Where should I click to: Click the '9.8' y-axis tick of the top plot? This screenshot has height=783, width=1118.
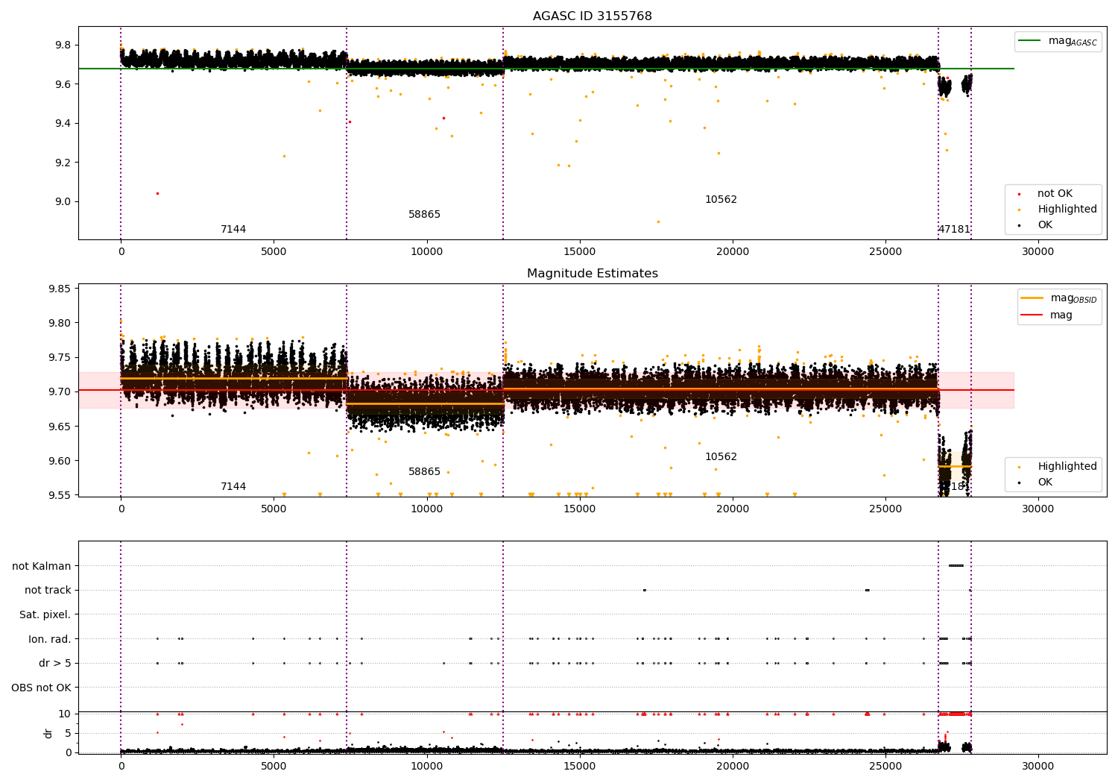pos(63,45)
